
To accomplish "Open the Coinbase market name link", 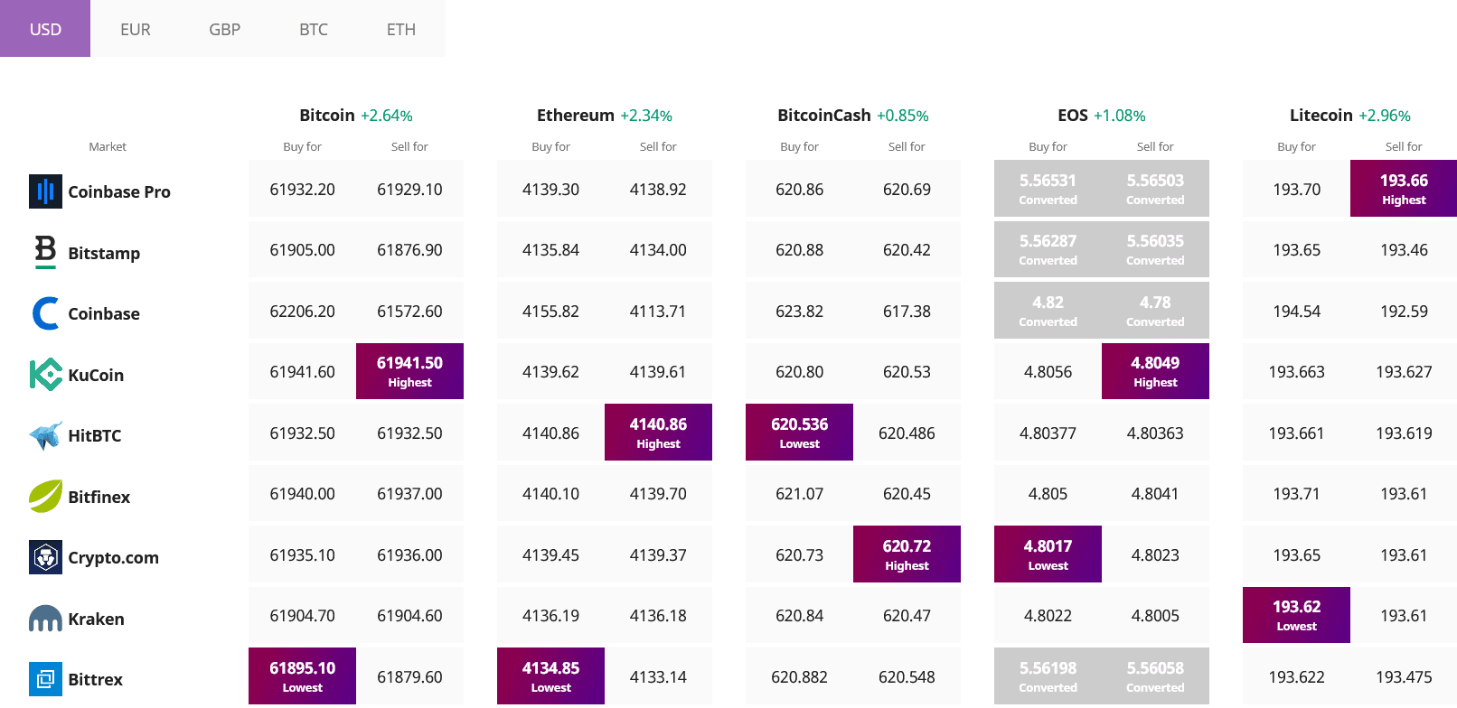I will pyautogui.click(x=104, y=313).
